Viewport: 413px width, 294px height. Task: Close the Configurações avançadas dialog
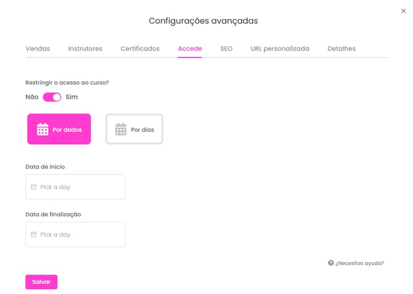click(x=403, y=11)
